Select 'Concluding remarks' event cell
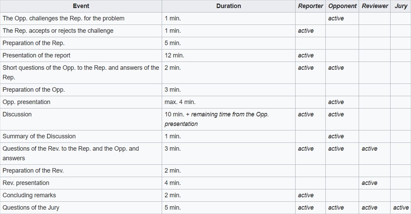Screen dimensions: 411x214 (81, 195)
